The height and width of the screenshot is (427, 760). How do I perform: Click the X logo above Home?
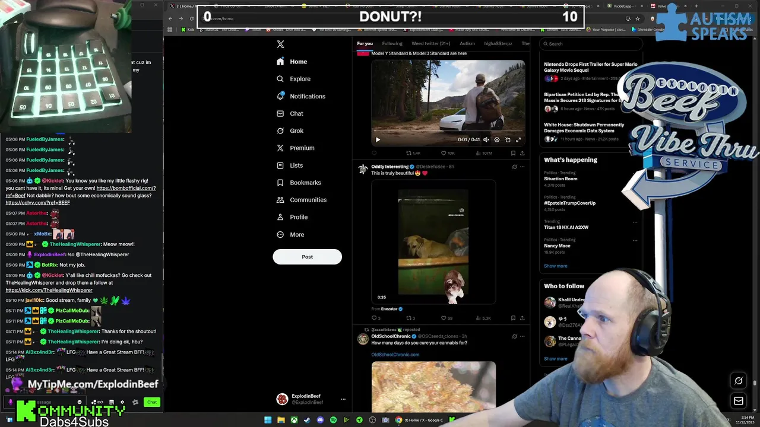tap(280, 44)
